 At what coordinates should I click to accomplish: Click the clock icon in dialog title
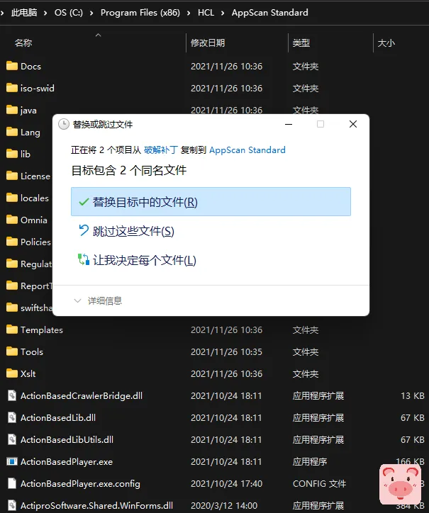pyautogui.click(x=64, y=124)
